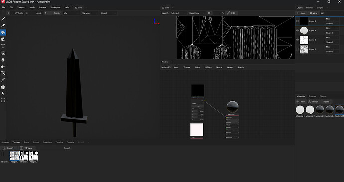Select the Smudge tool icon

(3, 67)
